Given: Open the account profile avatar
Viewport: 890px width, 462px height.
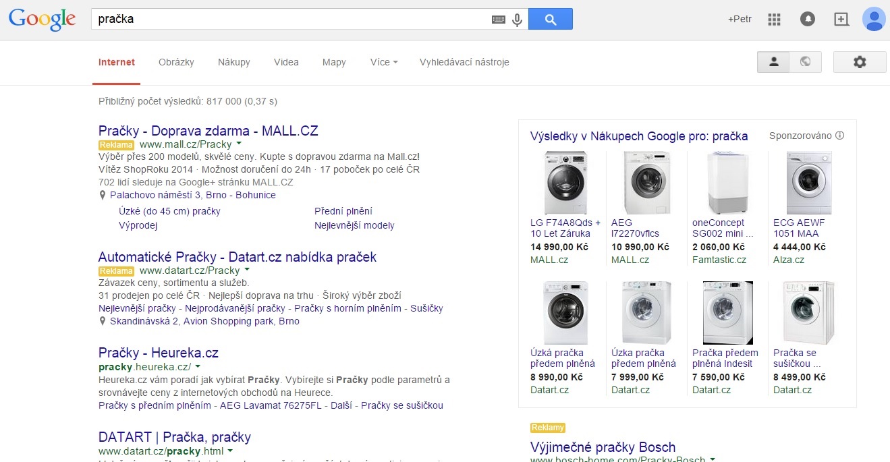Looking at the screenshot, I should (x=874, y=19).
